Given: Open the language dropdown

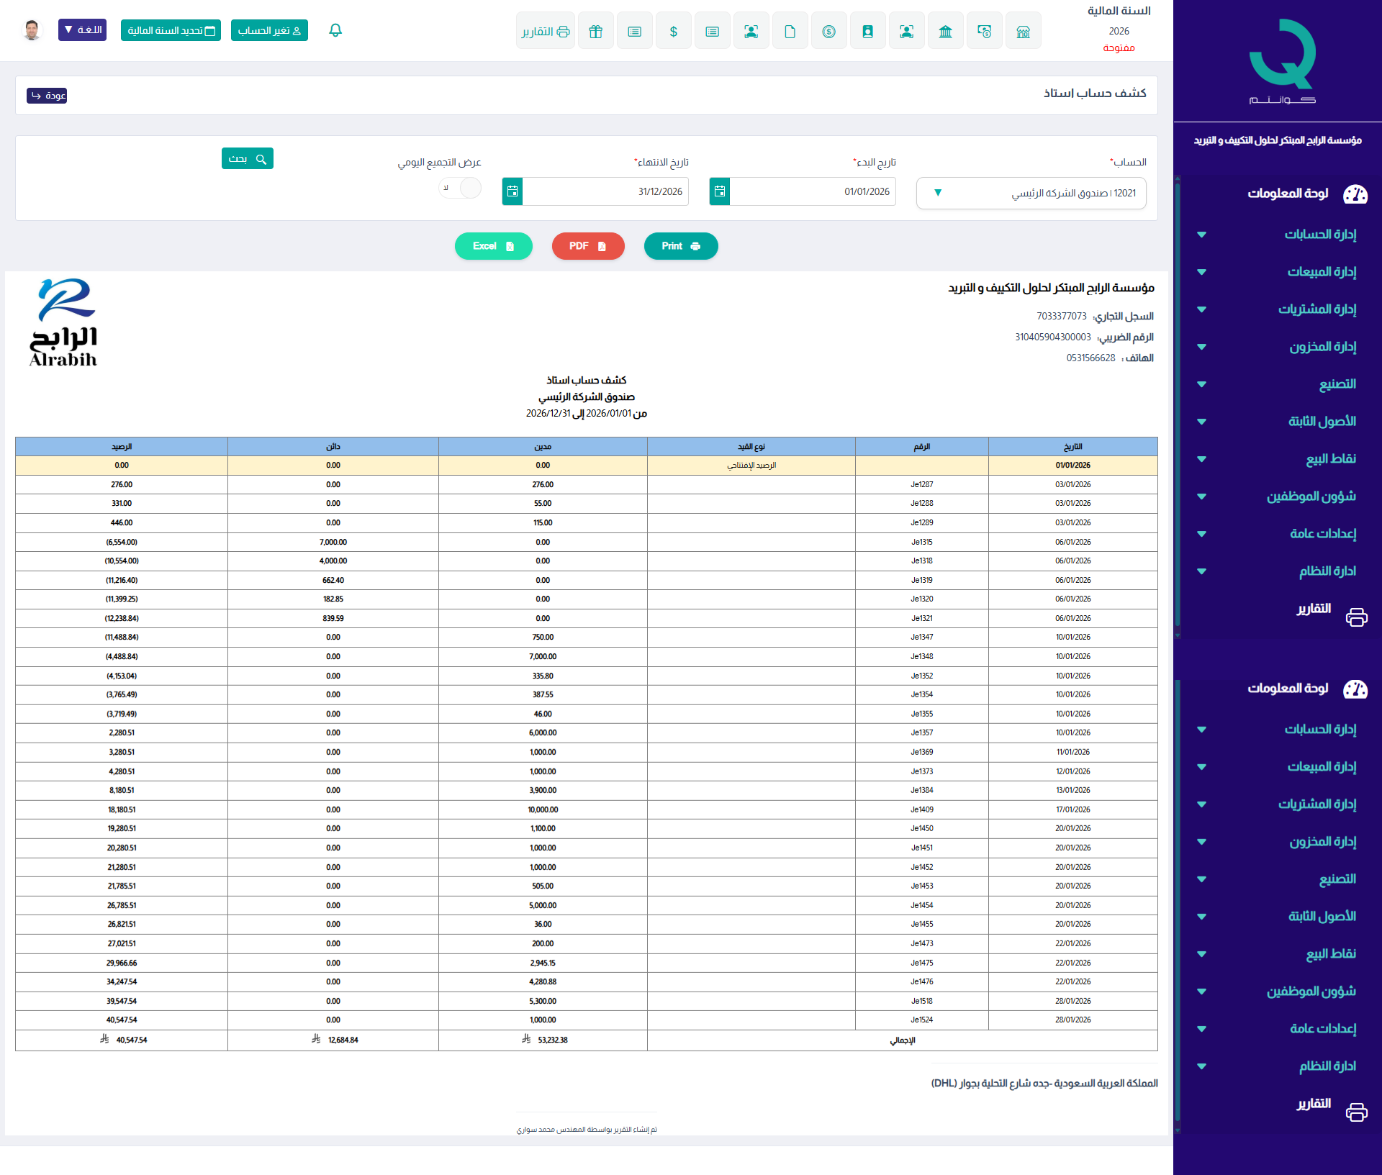Looking at the screenshot, I should point(82,30).
